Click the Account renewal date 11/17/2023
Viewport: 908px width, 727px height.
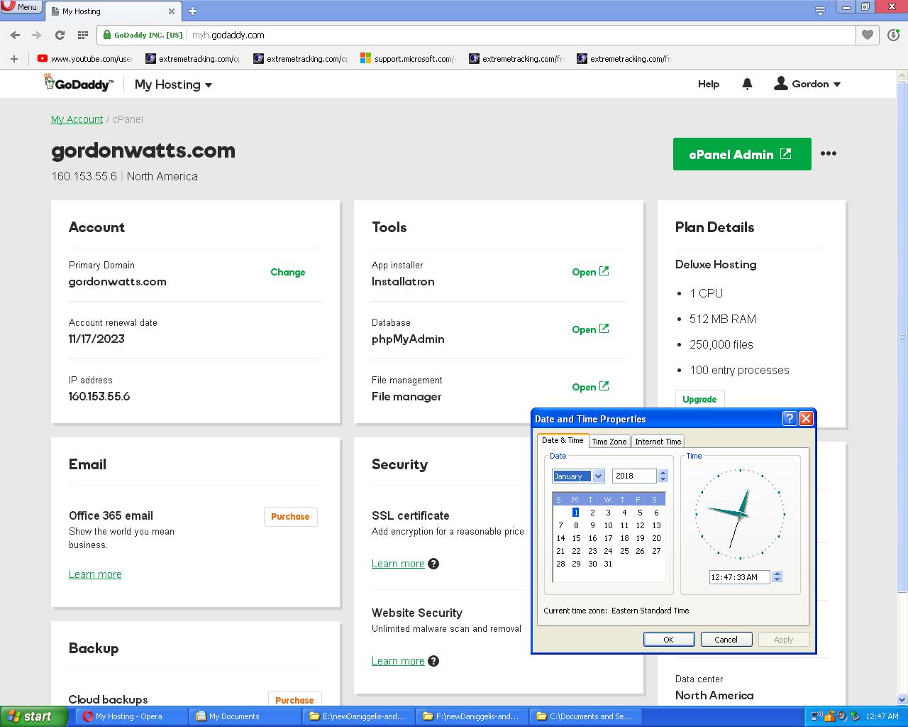96,339
